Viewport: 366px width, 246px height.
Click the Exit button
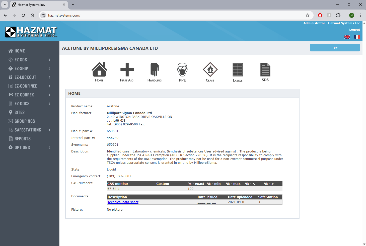tap(335, 48)
